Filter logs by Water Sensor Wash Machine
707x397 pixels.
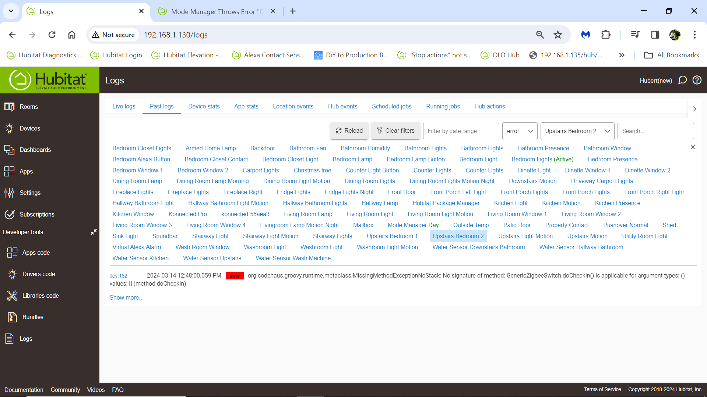tap(293, 258)
